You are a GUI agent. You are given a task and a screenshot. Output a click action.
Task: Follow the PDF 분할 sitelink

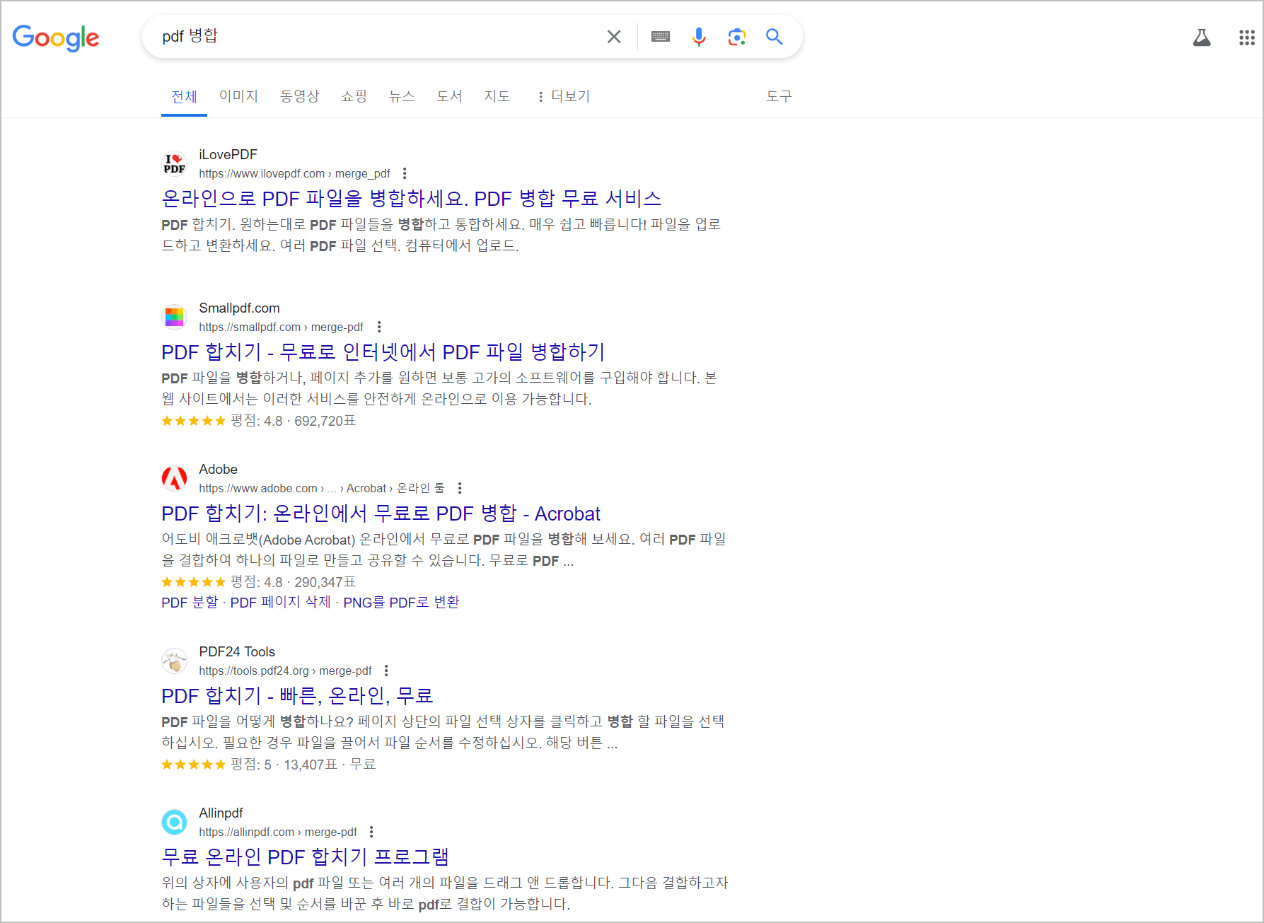[x=190, y=603]
